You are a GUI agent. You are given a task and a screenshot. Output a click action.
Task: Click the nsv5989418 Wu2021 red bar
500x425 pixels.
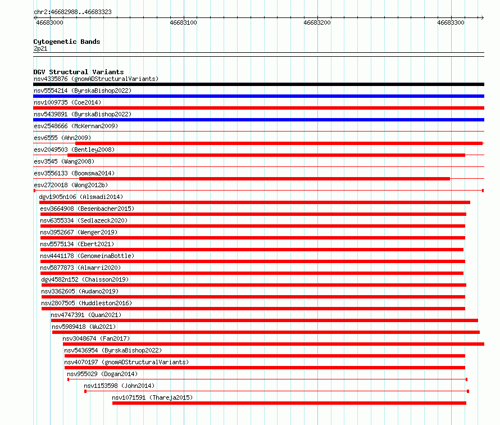(266, 332)
